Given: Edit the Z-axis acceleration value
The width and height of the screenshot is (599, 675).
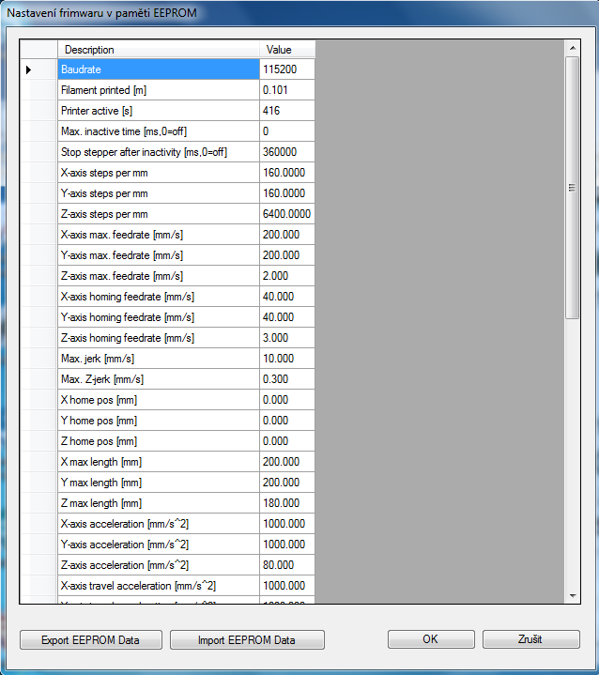Looking at the screenshot, I should [x=286, y=565].
